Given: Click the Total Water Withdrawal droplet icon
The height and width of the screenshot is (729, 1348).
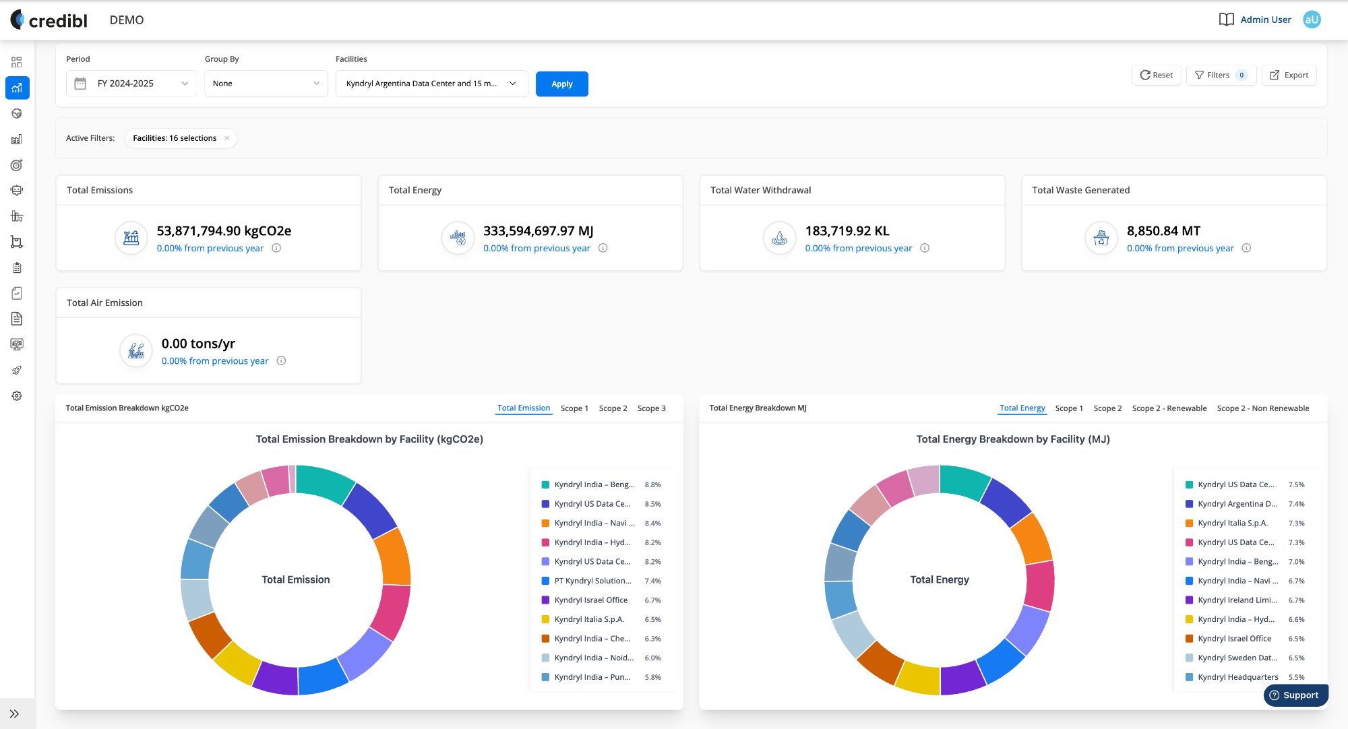Looking at the screenshot, I should click(x=780, y=238).
